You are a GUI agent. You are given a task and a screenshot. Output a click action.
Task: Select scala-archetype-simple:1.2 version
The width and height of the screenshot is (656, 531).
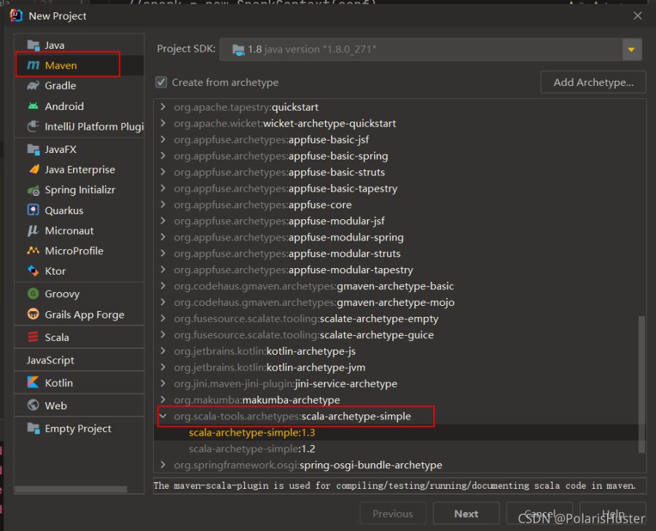396,449
